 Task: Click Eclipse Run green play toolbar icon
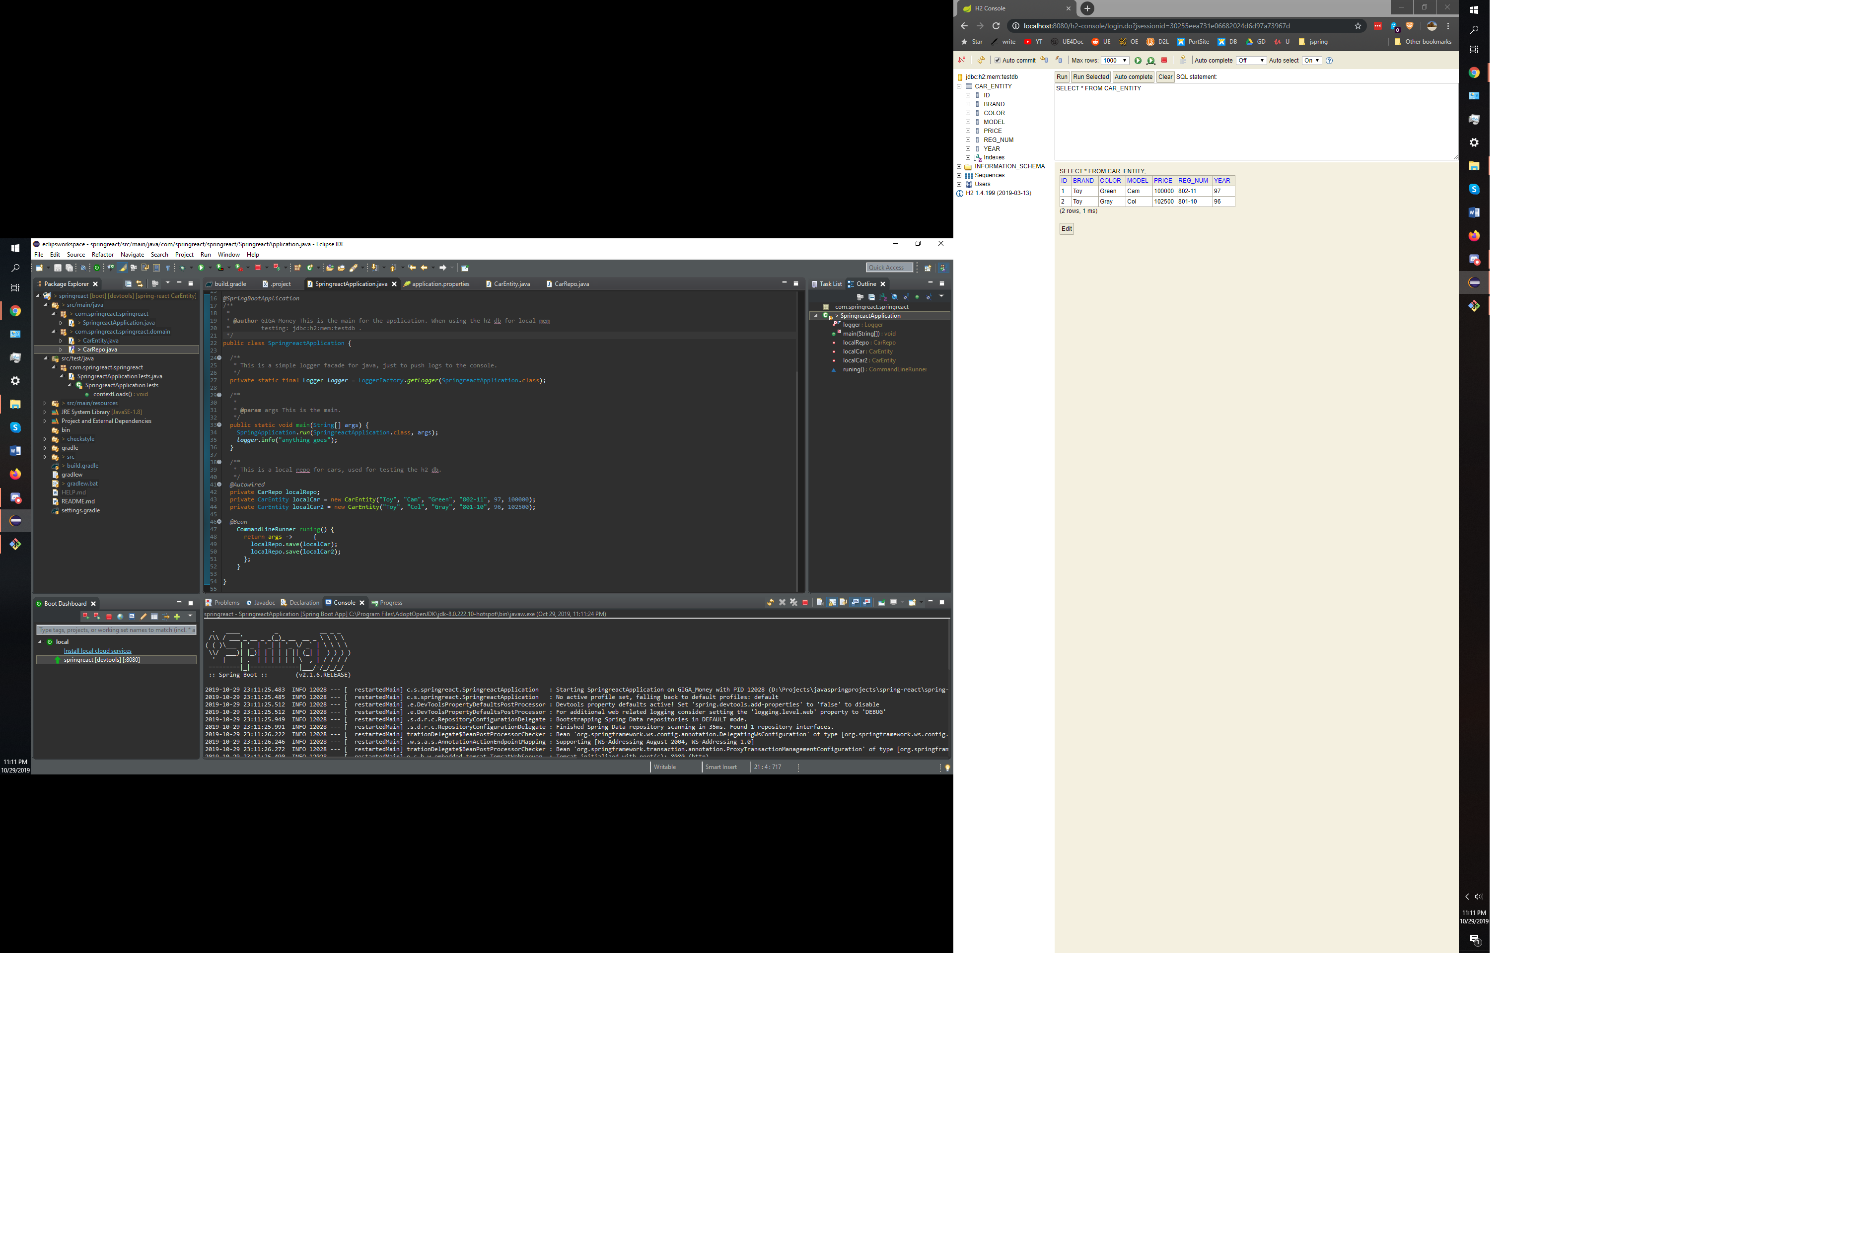(201, 268)
